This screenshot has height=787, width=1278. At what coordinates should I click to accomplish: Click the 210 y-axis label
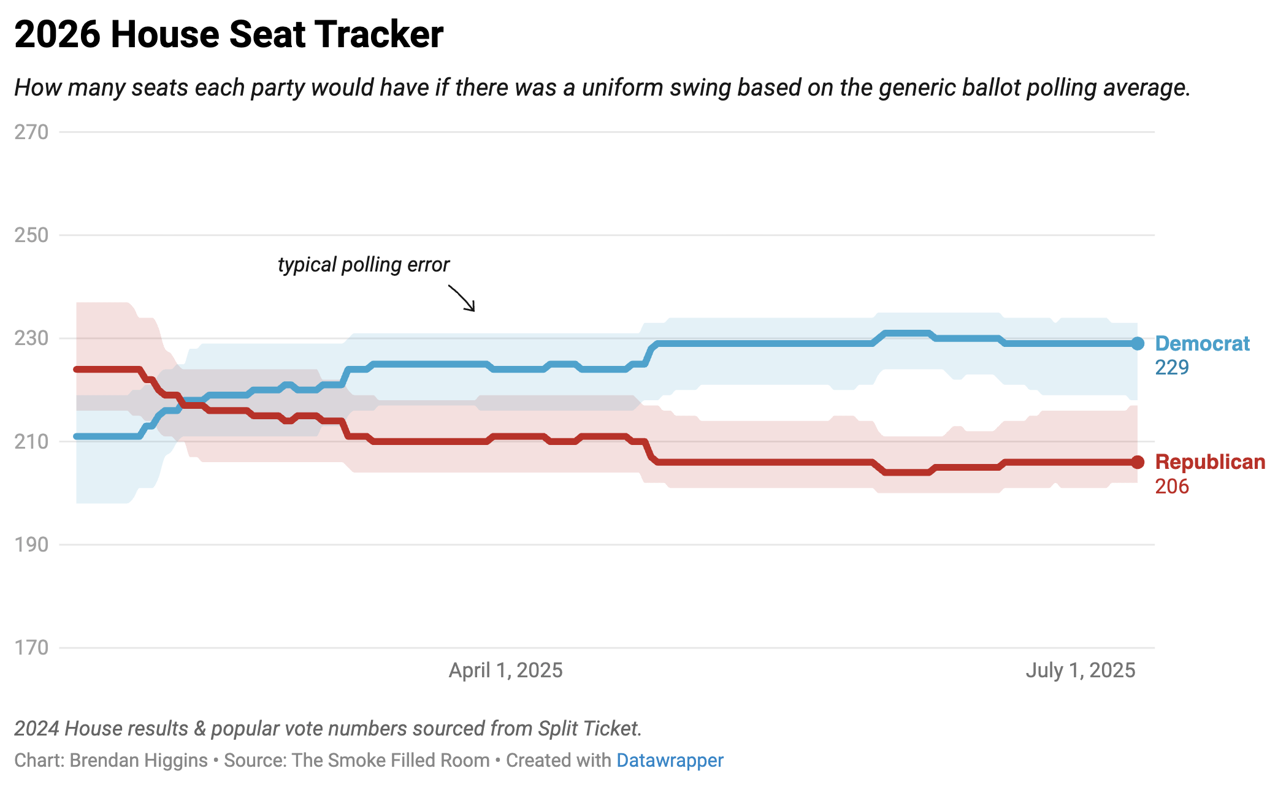[31, 441]
